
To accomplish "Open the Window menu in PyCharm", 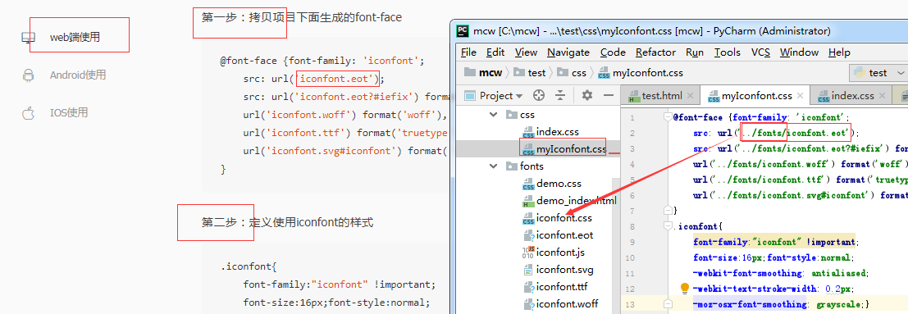I will 799,52.
